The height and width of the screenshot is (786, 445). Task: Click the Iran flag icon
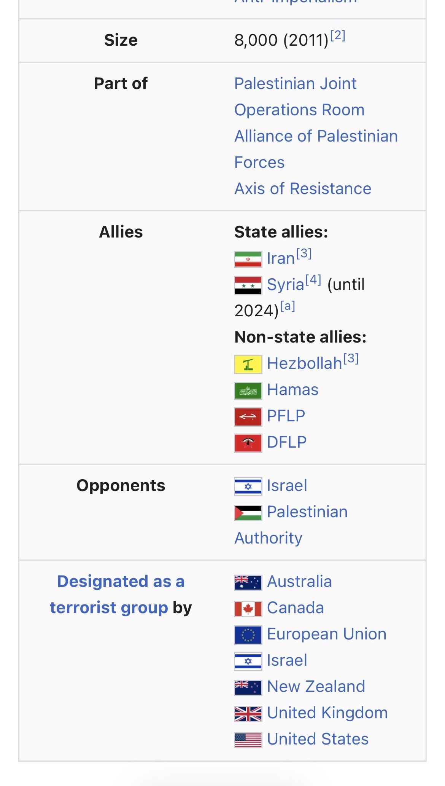[248, 259]
